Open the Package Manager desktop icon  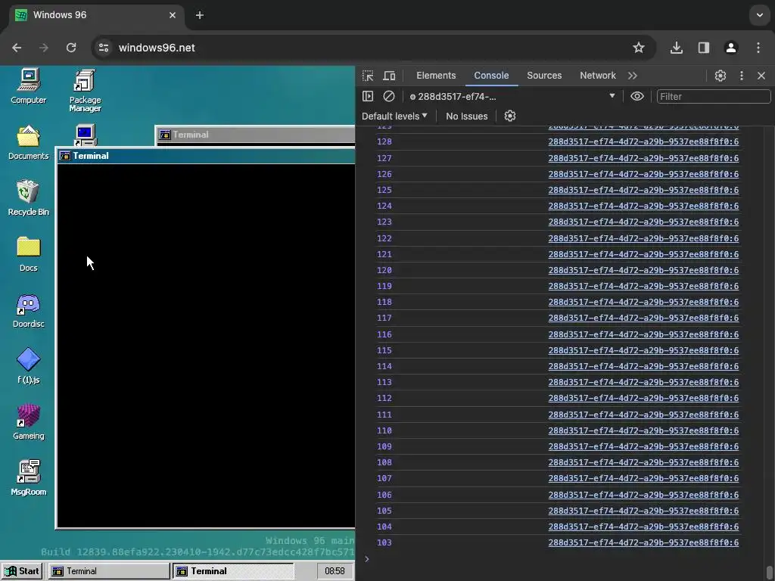[85, 91]
